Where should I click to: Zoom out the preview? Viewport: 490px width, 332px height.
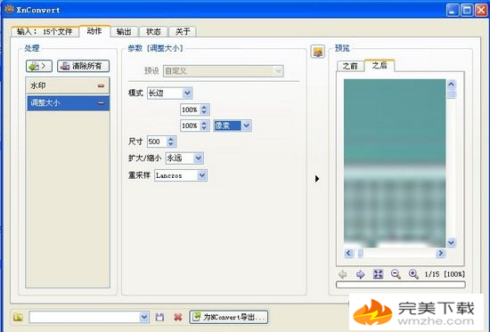pos(396,274)
